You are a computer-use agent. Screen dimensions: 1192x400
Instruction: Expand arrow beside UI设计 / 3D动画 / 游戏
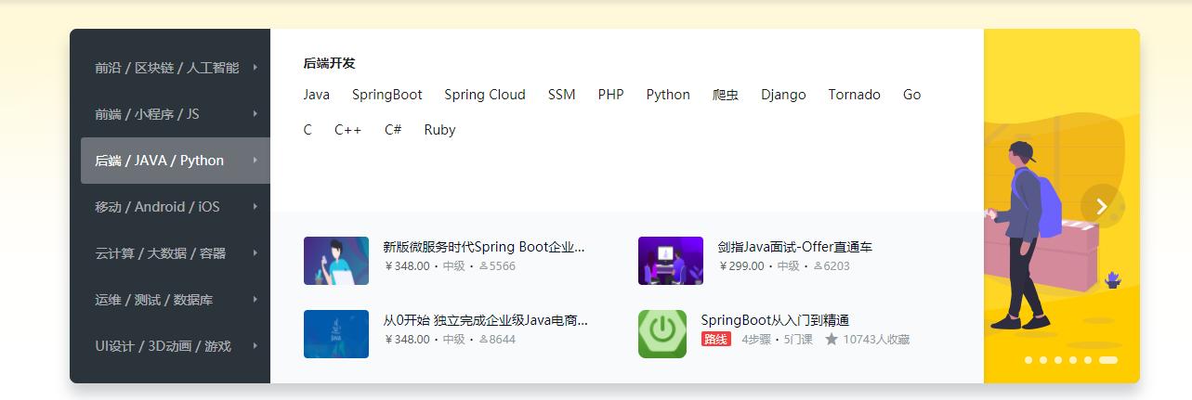click(255, 345)
